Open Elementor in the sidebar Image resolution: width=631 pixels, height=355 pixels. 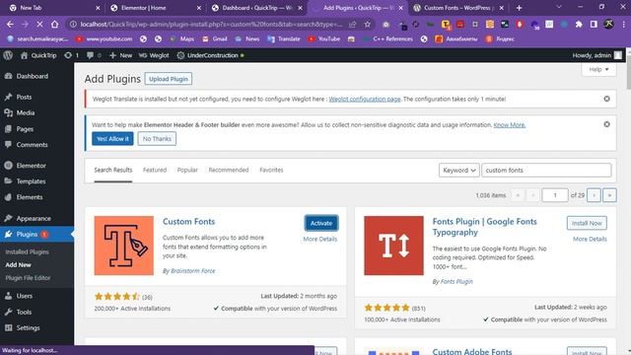point(31,166)
